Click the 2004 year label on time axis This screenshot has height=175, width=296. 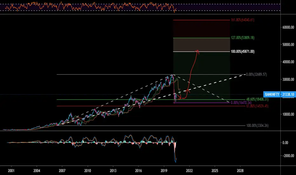[37, 171]
